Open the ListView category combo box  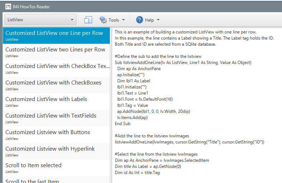pyautogui.click(x=40, y=20)
